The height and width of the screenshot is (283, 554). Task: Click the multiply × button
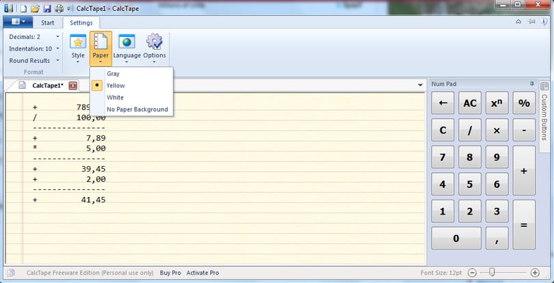497,130
